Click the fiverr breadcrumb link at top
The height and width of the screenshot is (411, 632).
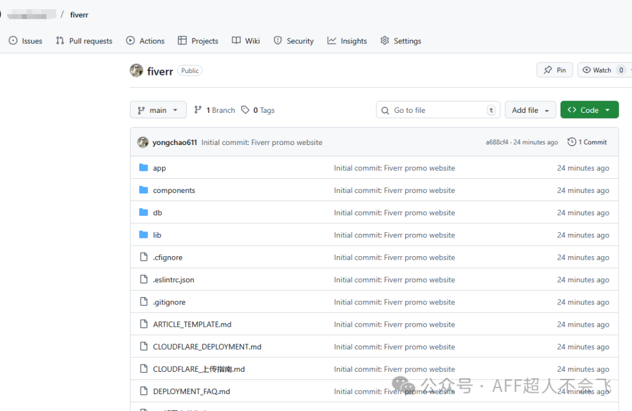click(79, 15)
